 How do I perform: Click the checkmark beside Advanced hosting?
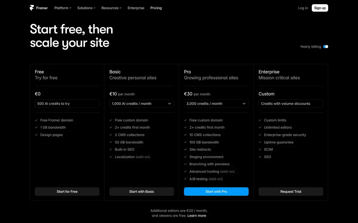click(186, 171)
